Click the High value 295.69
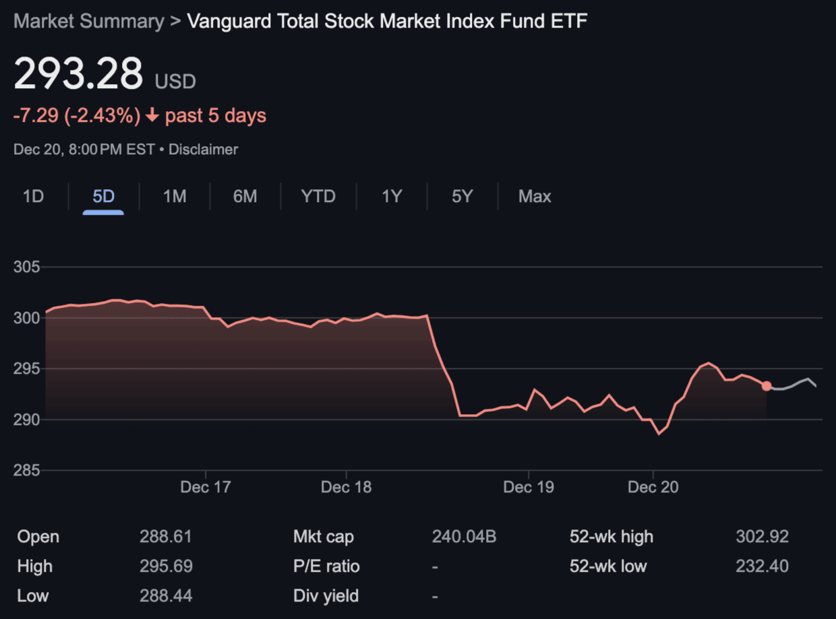 [x=166, y=566]
